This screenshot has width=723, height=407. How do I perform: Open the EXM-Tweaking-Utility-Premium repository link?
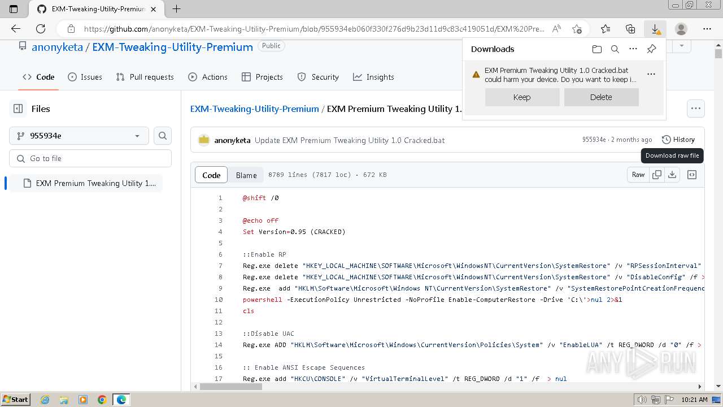click(x=172, y=47)
